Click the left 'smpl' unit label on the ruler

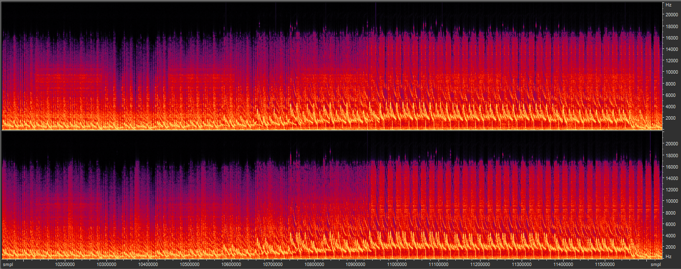coord(8,265)
